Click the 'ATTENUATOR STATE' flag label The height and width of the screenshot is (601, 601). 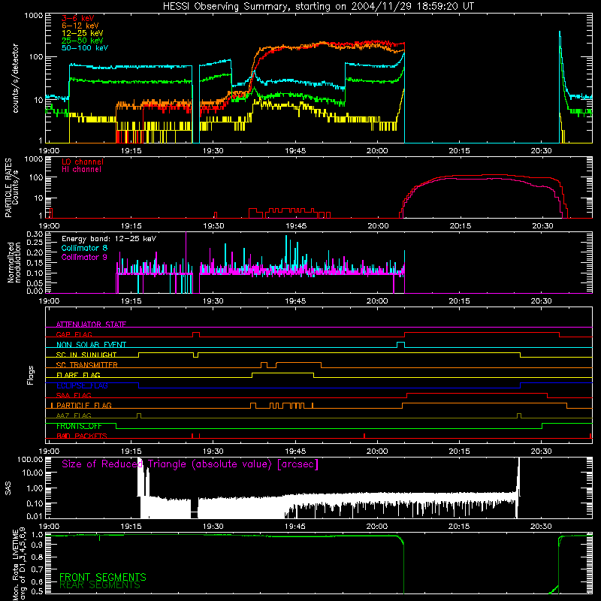click(91, 325)
